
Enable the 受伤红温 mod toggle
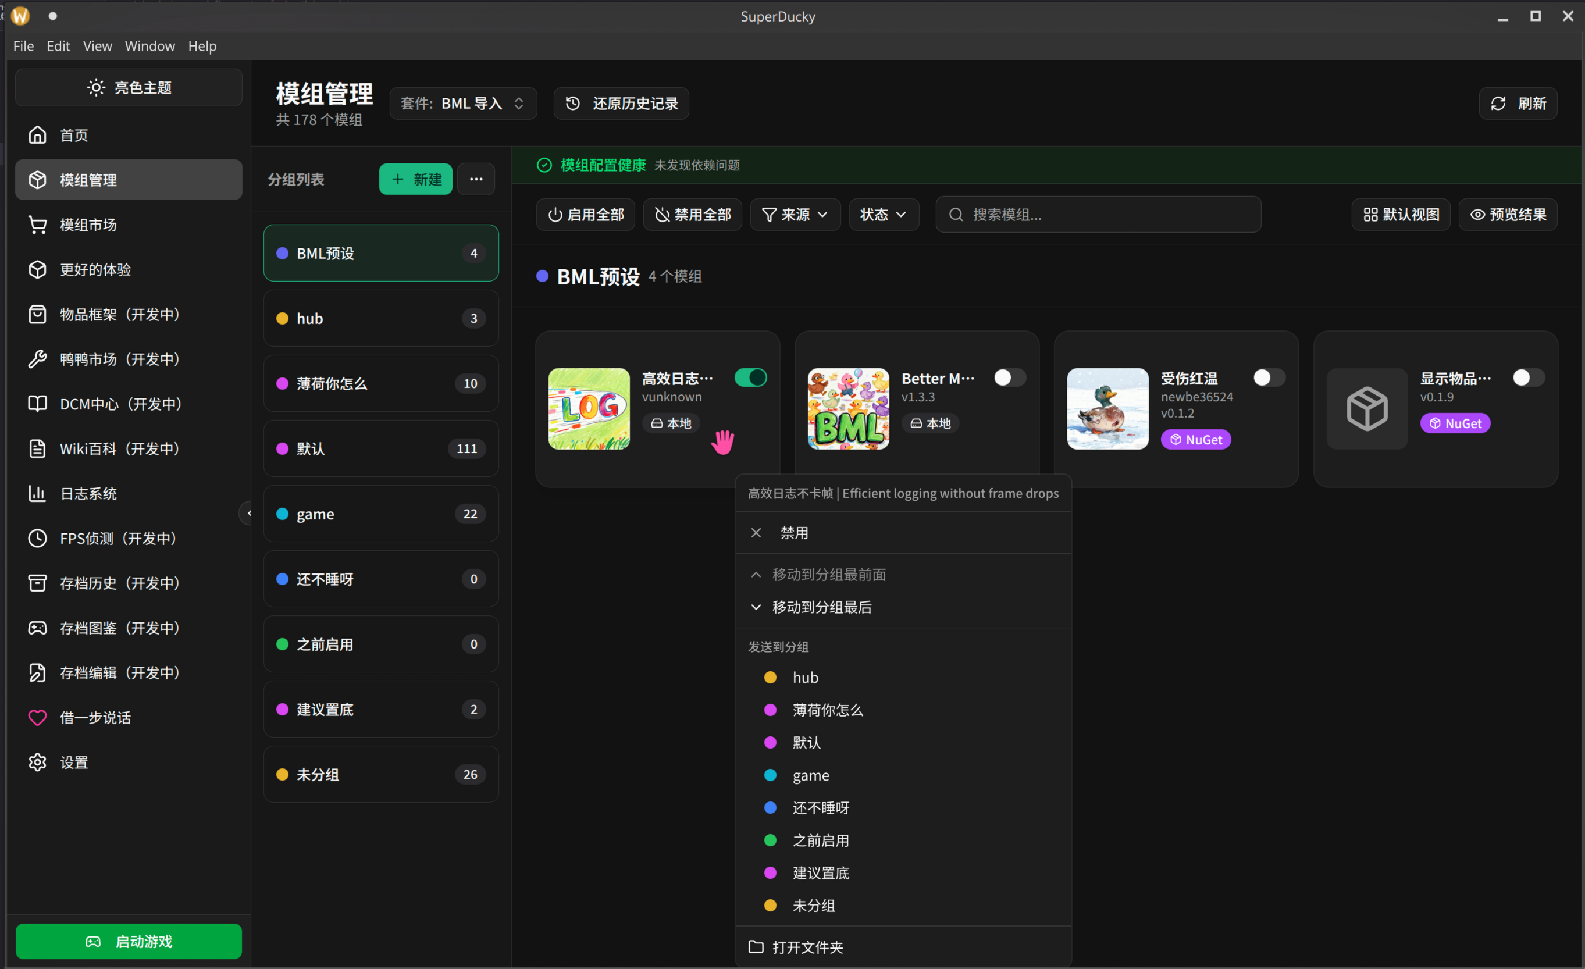[1268, 377]
